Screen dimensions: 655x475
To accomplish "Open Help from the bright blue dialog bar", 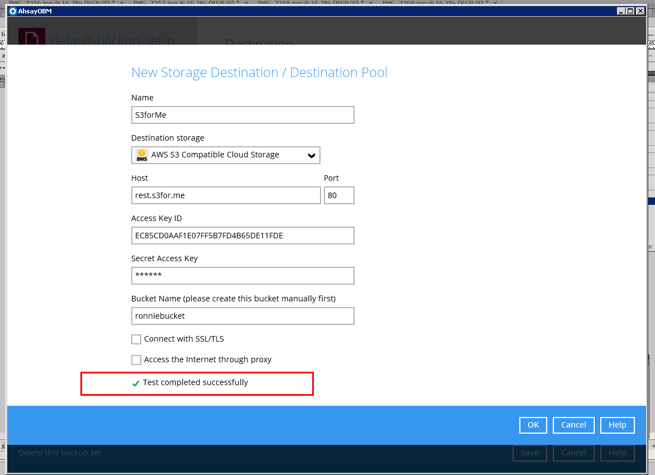I will [618, 425].
